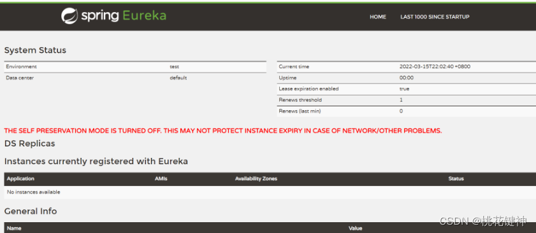Click the Status column header
The width and height of the screenshot is (536, 233).
456,179
